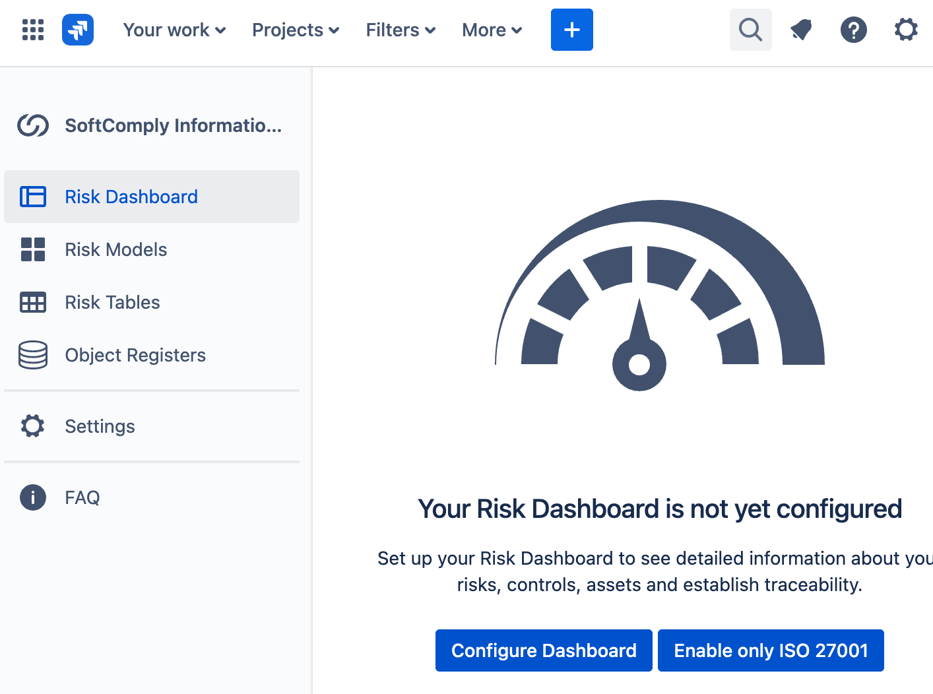Click the FAQ info icon
This screenshot has height=694, width=933.
coord(33,497)
